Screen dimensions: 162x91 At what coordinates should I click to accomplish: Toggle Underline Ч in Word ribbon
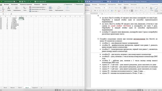pos(100,11)
